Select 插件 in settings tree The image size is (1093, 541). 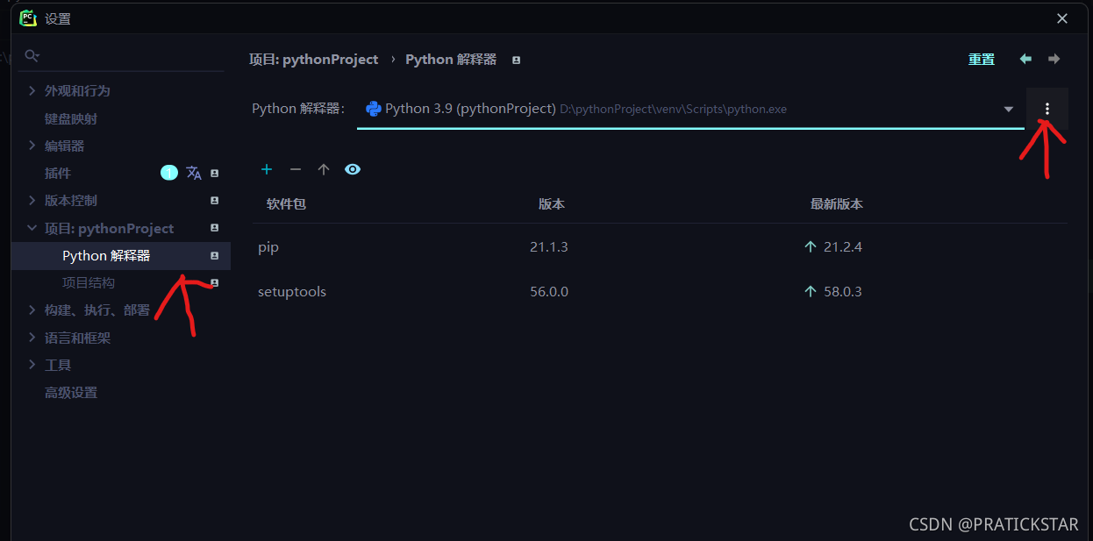pyautogui.click(x=58, y=174)
